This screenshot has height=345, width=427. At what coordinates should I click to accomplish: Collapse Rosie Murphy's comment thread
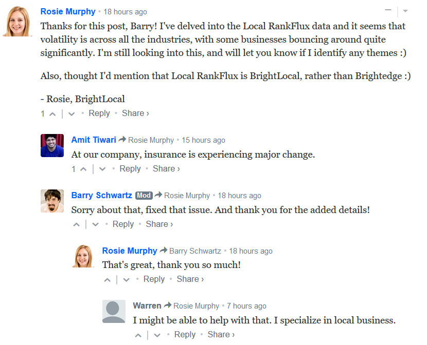tap(388, 10)
